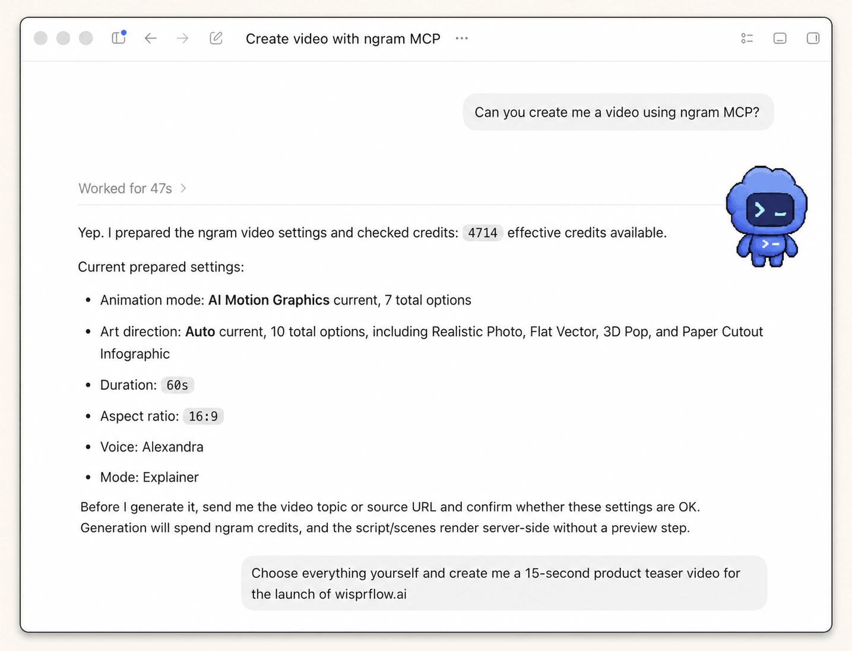This screenshot has width=852, height=651.
Task: Click the red close window button
Action: [x=40, y=38]
